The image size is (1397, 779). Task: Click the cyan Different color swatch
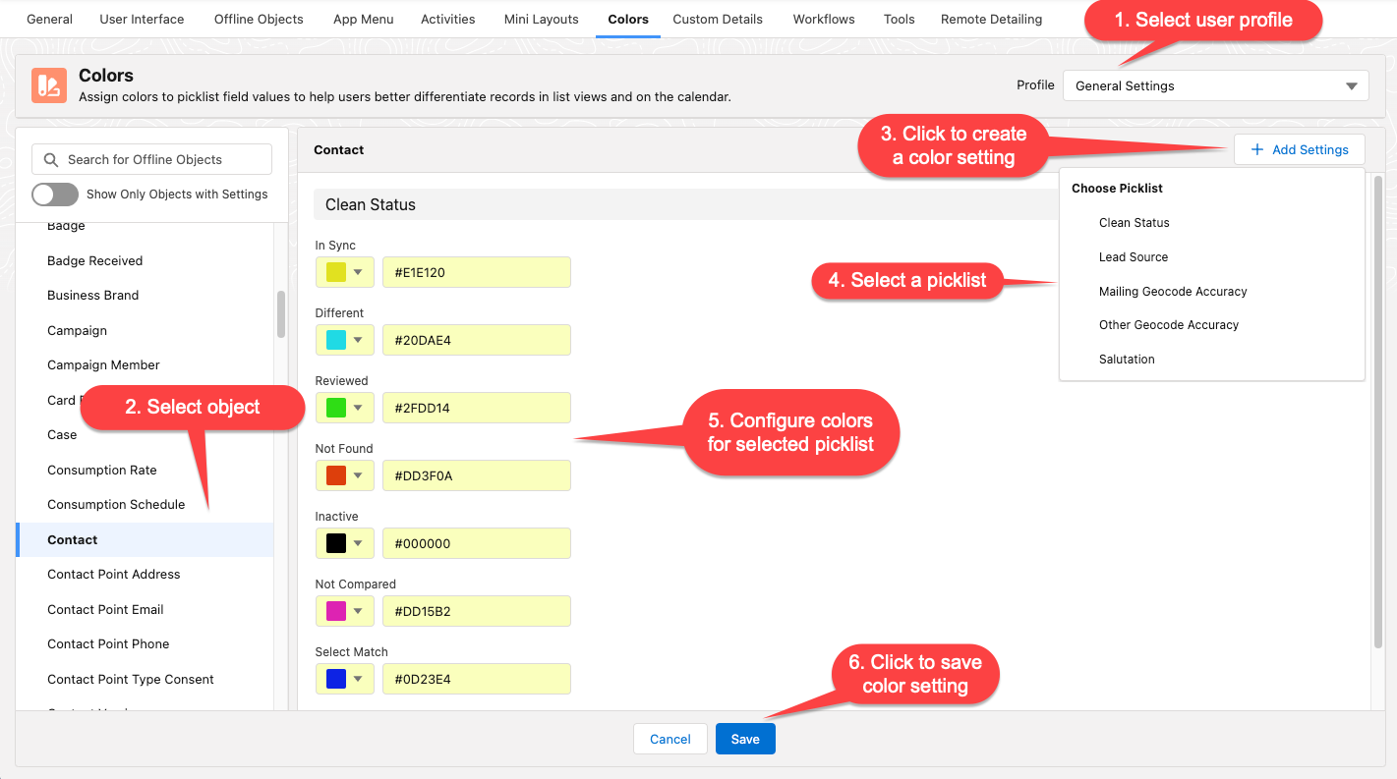coord(335,340)
